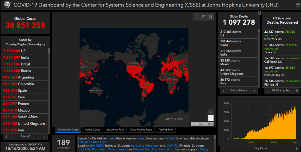
Task: Click left arrow beside Global Deaths pager
Action: coord(223,91)
